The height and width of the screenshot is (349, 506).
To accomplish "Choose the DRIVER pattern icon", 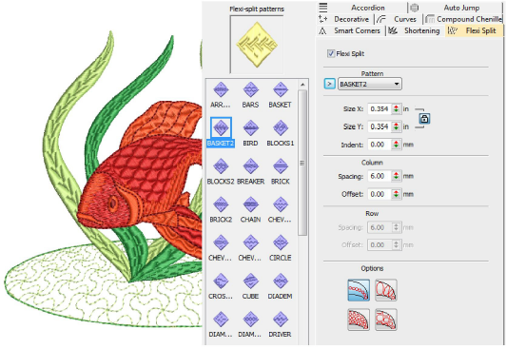I will (x=280, y=319).
